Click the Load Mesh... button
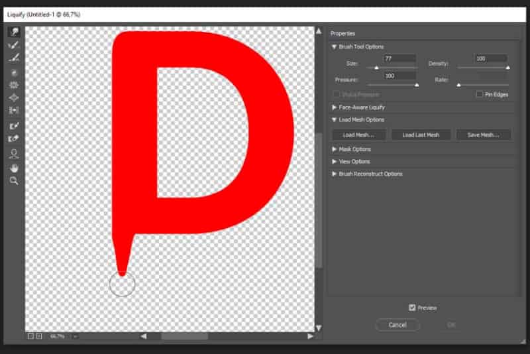This screenshot has width=530, height=354. (x=358, y=135)
